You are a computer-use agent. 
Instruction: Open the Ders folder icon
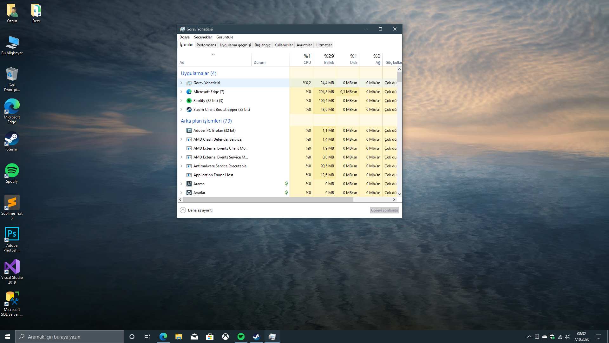(x=36, y=13)
